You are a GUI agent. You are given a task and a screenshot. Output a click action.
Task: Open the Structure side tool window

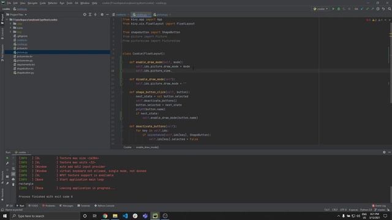tap(2, 177)
